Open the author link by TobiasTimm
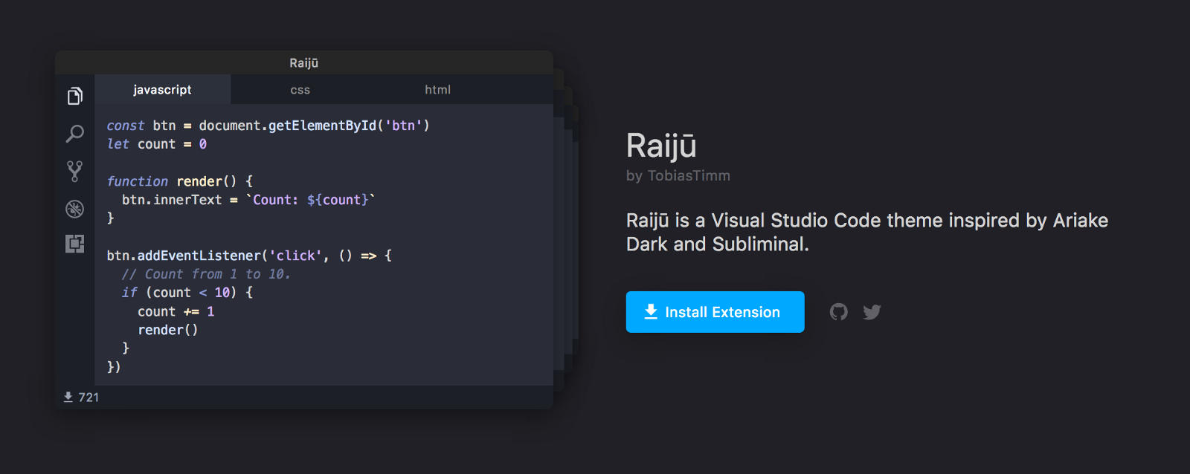1190x474 pixels. tap(678, 176)
